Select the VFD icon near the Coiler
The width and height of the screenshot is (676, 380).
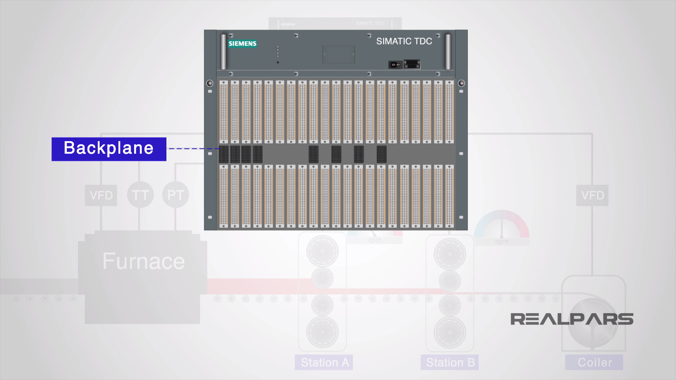[x=593, y=195]
